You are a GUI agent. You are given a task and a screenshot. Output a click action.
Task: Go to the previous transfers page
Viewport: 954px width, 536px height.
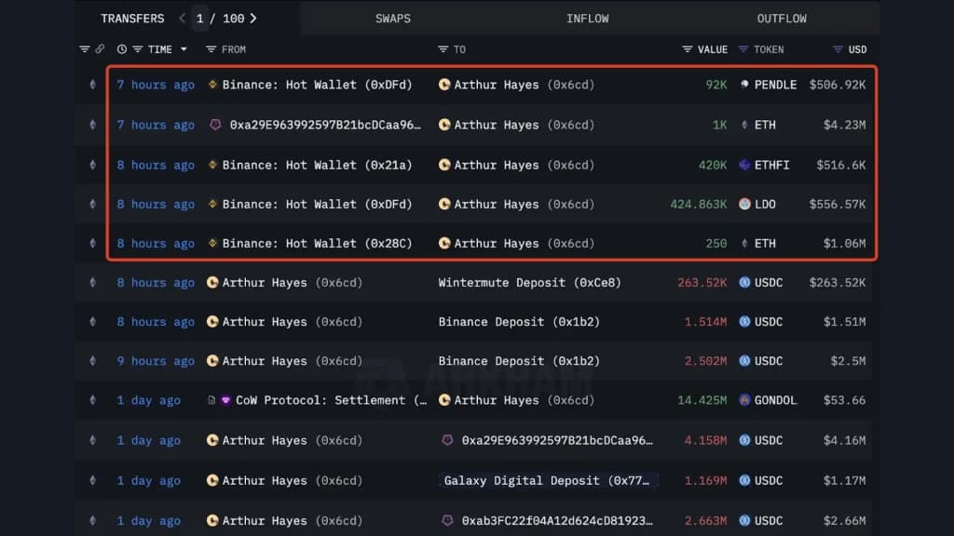click(x=182, y=19)
